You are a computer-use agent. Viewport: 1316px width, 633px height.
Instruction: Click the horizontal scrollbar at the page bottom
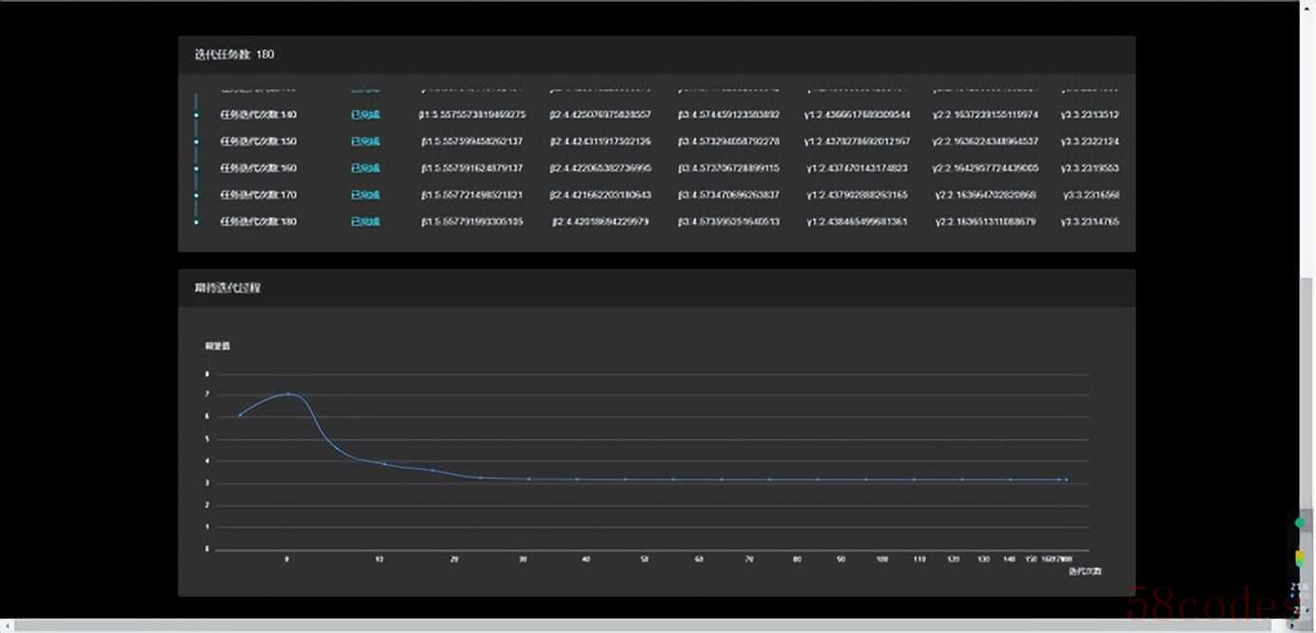649,624
